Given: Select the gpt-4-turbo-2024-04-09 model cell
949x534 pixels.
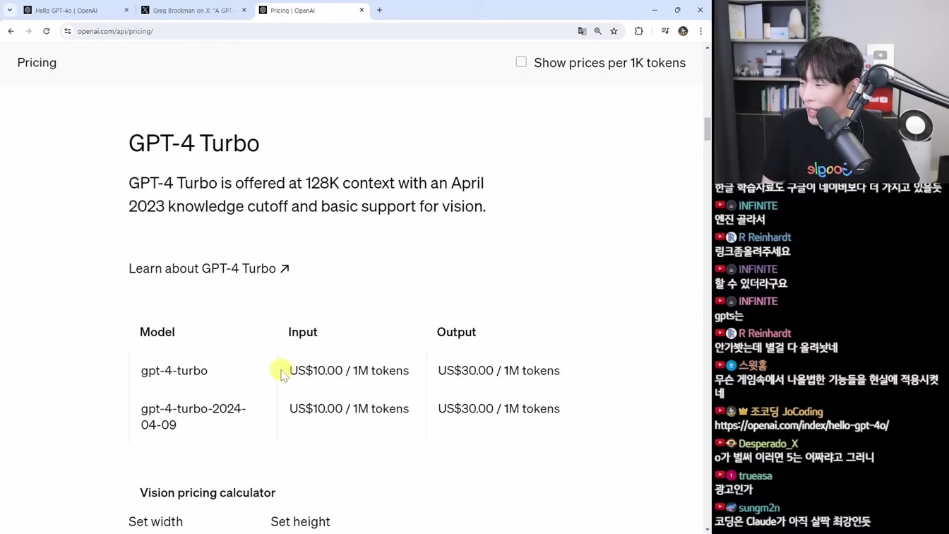Looking at the screenshot, I should pos(193,417).
